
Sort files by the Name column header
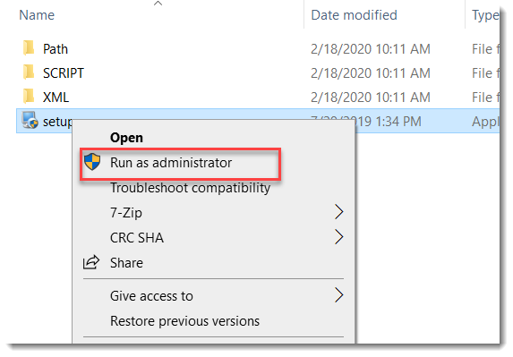[x=37, y=15]
